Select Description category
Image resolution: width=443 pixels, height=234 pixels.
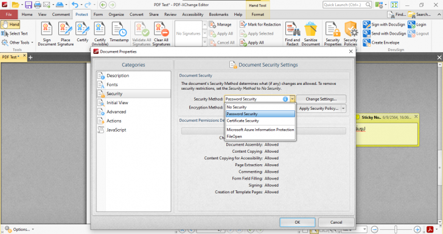134,75
